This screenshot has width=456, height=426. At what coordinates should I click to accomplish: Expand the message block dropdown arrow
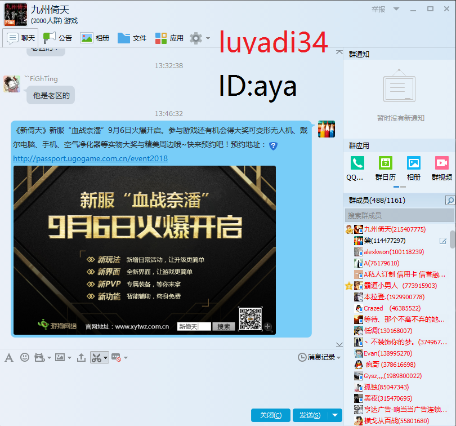[126, 358]
